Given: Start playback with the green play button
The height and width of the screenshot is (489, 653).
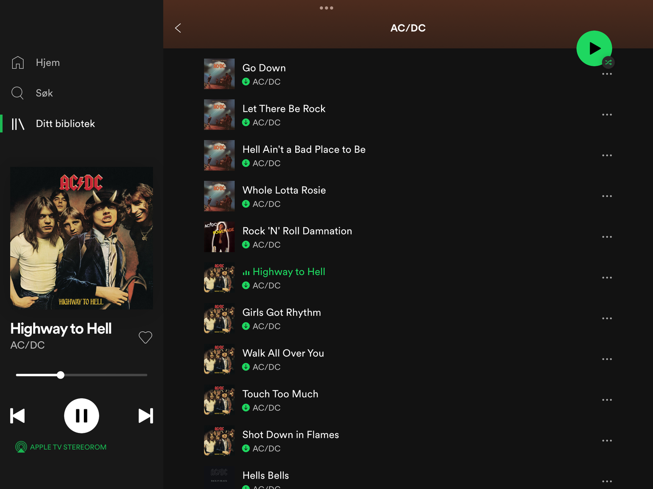Looking at the screenshot, I should click(x=594, y=48).
